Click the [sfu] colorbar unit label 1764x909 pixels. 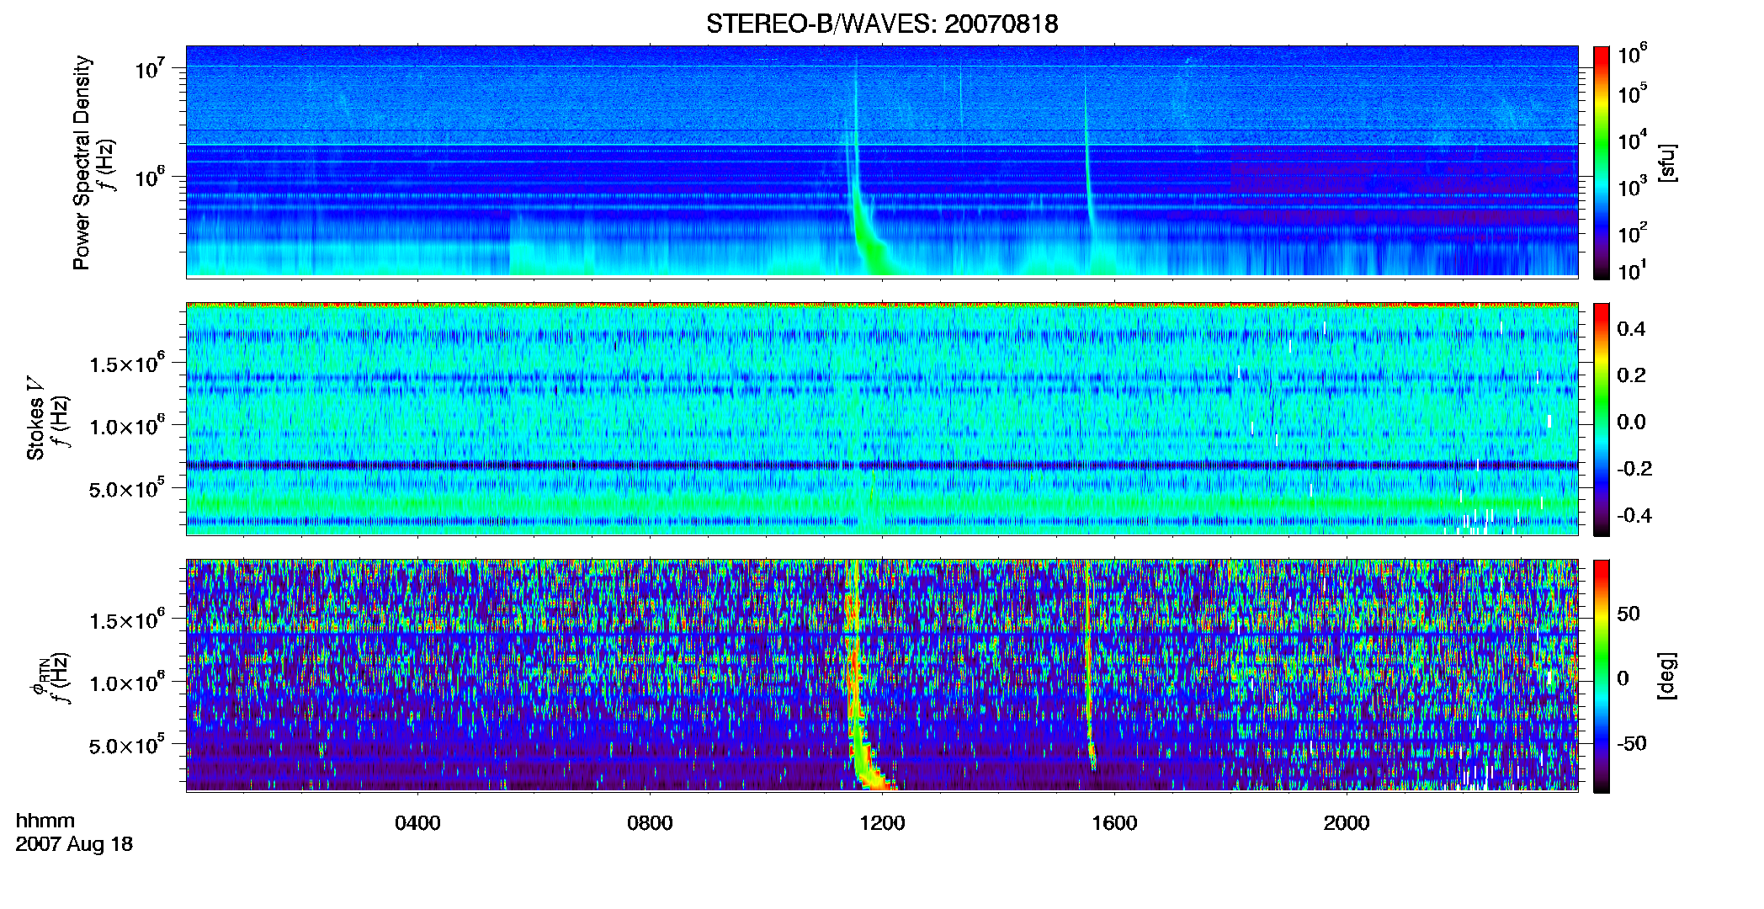(x=1667, y=162)
